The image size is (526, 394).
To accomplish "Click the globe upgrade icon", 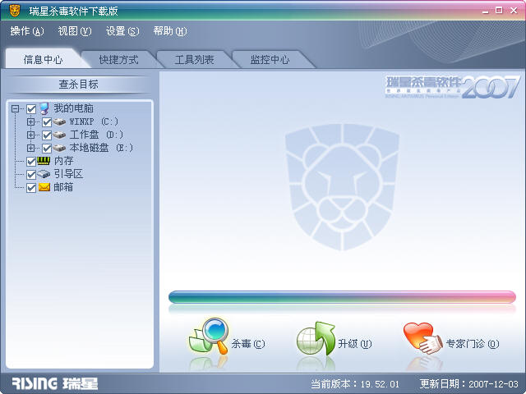I will click(x=316, y=340).
